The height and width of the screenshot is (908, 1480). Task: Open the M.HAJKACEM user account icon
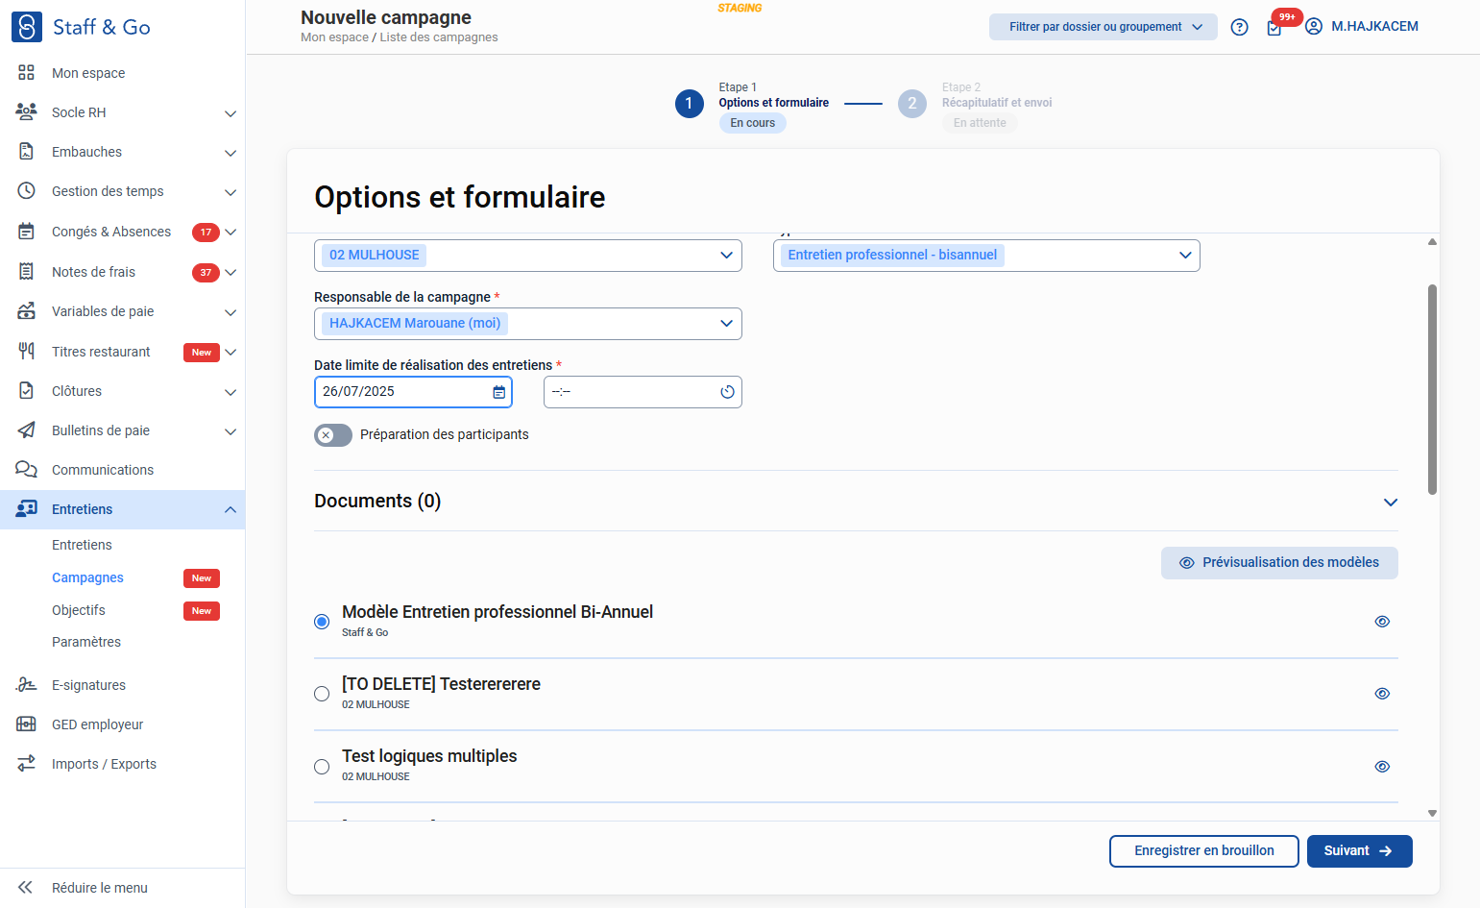[1314, 27]
